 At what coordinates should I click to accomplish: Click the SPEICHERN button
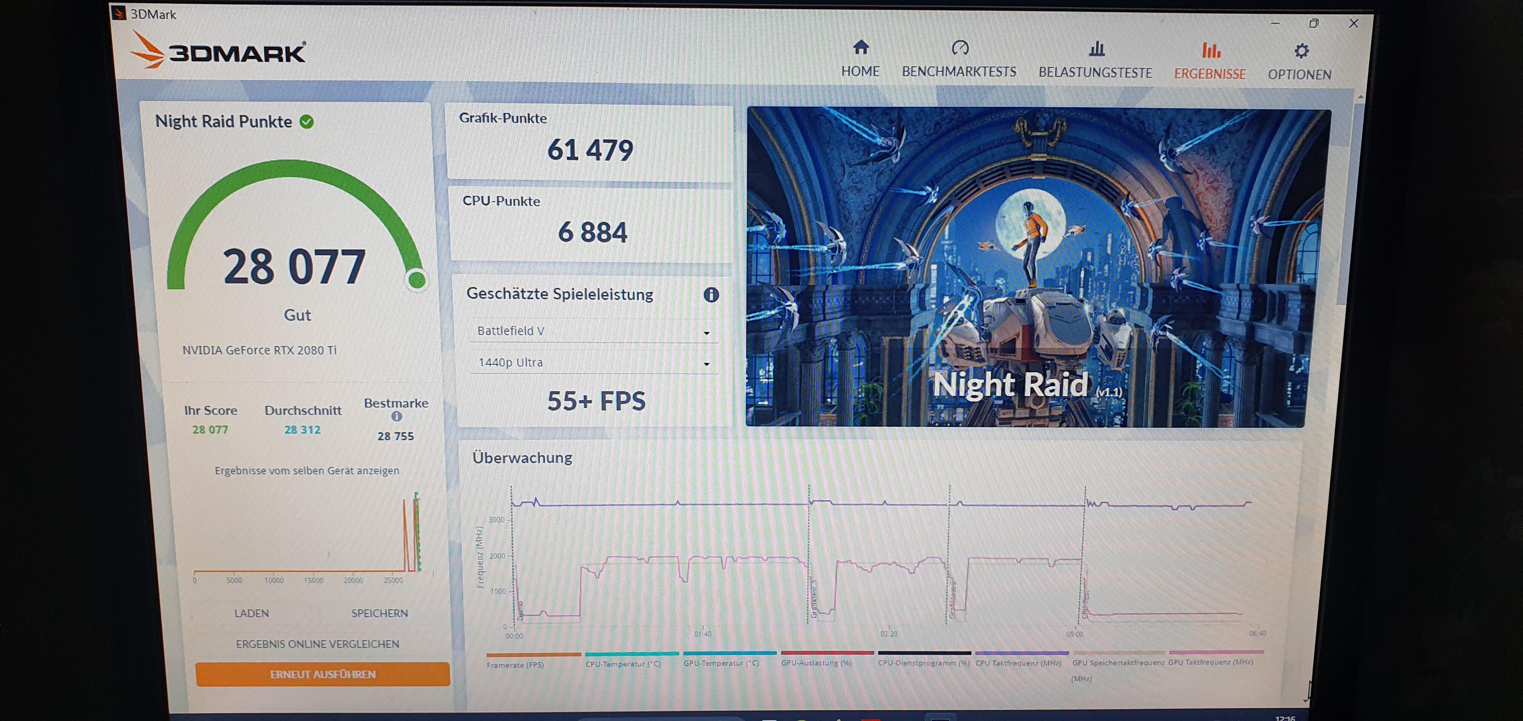click(x=380, y=613)
